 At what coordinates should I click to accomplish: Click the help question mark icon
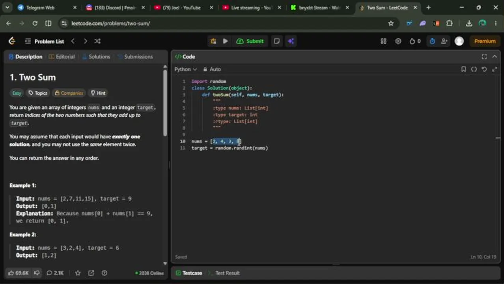point(105,273)
